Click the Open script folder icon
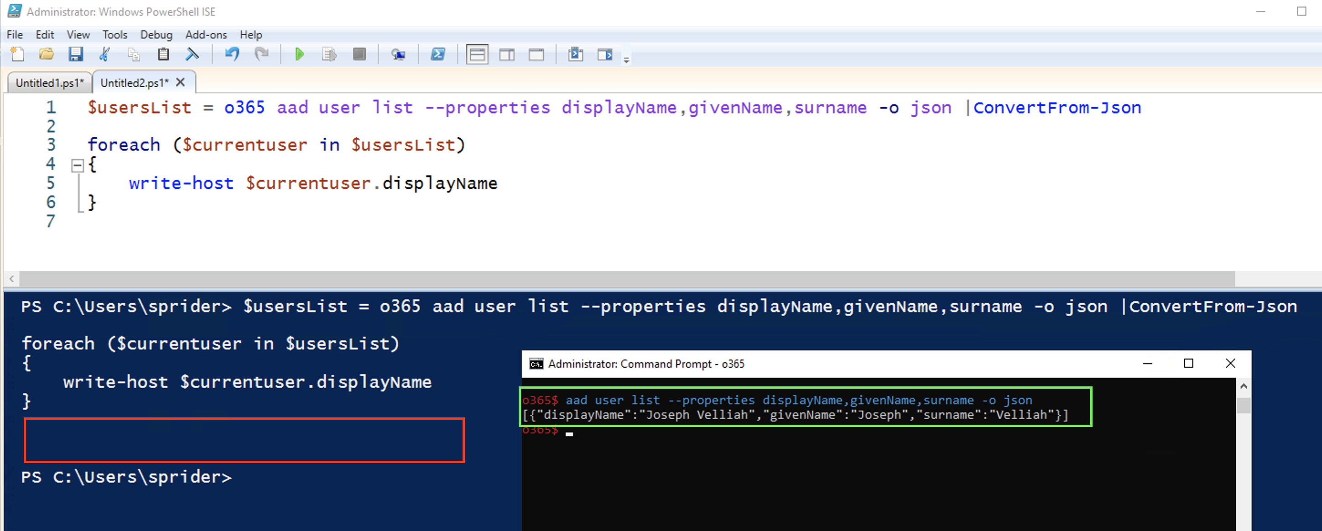 pos(47,54)
